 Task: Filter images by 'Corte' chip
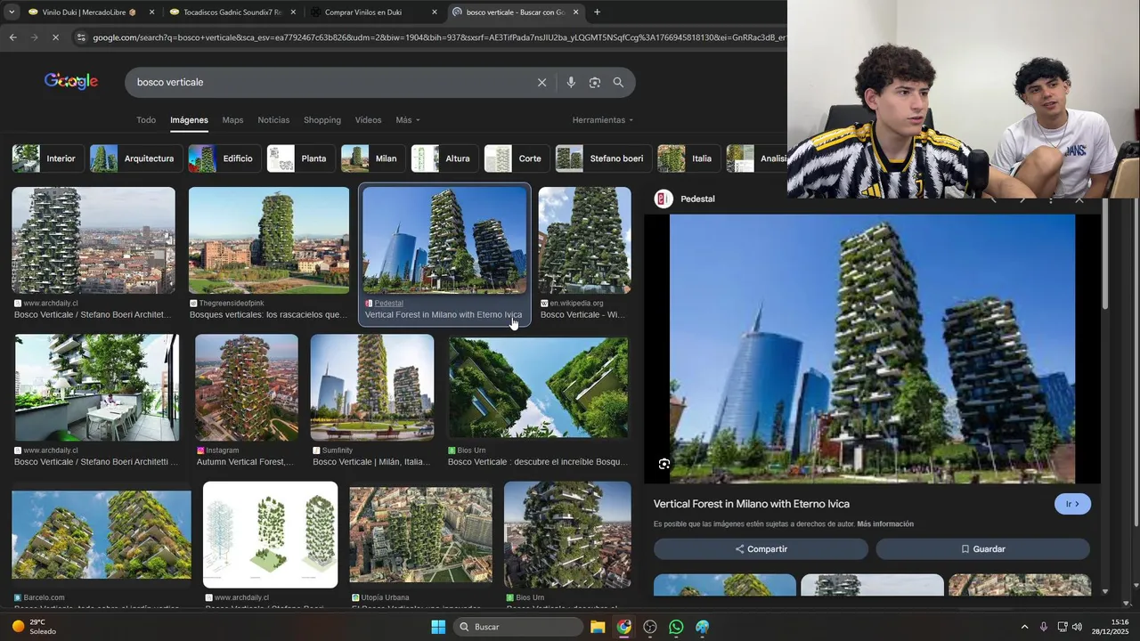[x=517, y=158]
